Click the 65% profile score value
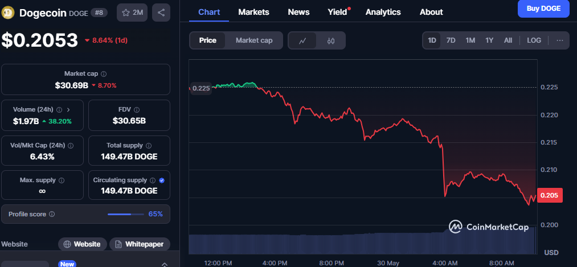This screenshot has height=267, width=577. [x=155, y=214]
